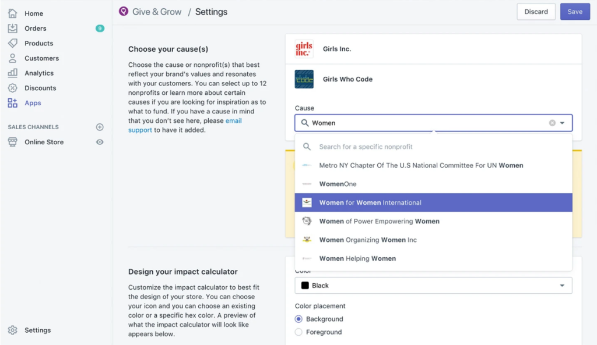Click the Color placement label
Viewport: 597px width, 345px height.
(x=320, y=306)
